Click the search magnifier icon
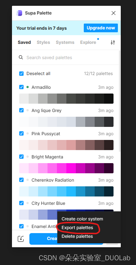The width and height of the screenshot is (136, 265). (21, 58)
